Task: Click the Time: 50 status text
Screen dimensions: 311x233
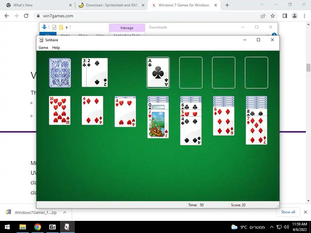Action: [196, 205]
